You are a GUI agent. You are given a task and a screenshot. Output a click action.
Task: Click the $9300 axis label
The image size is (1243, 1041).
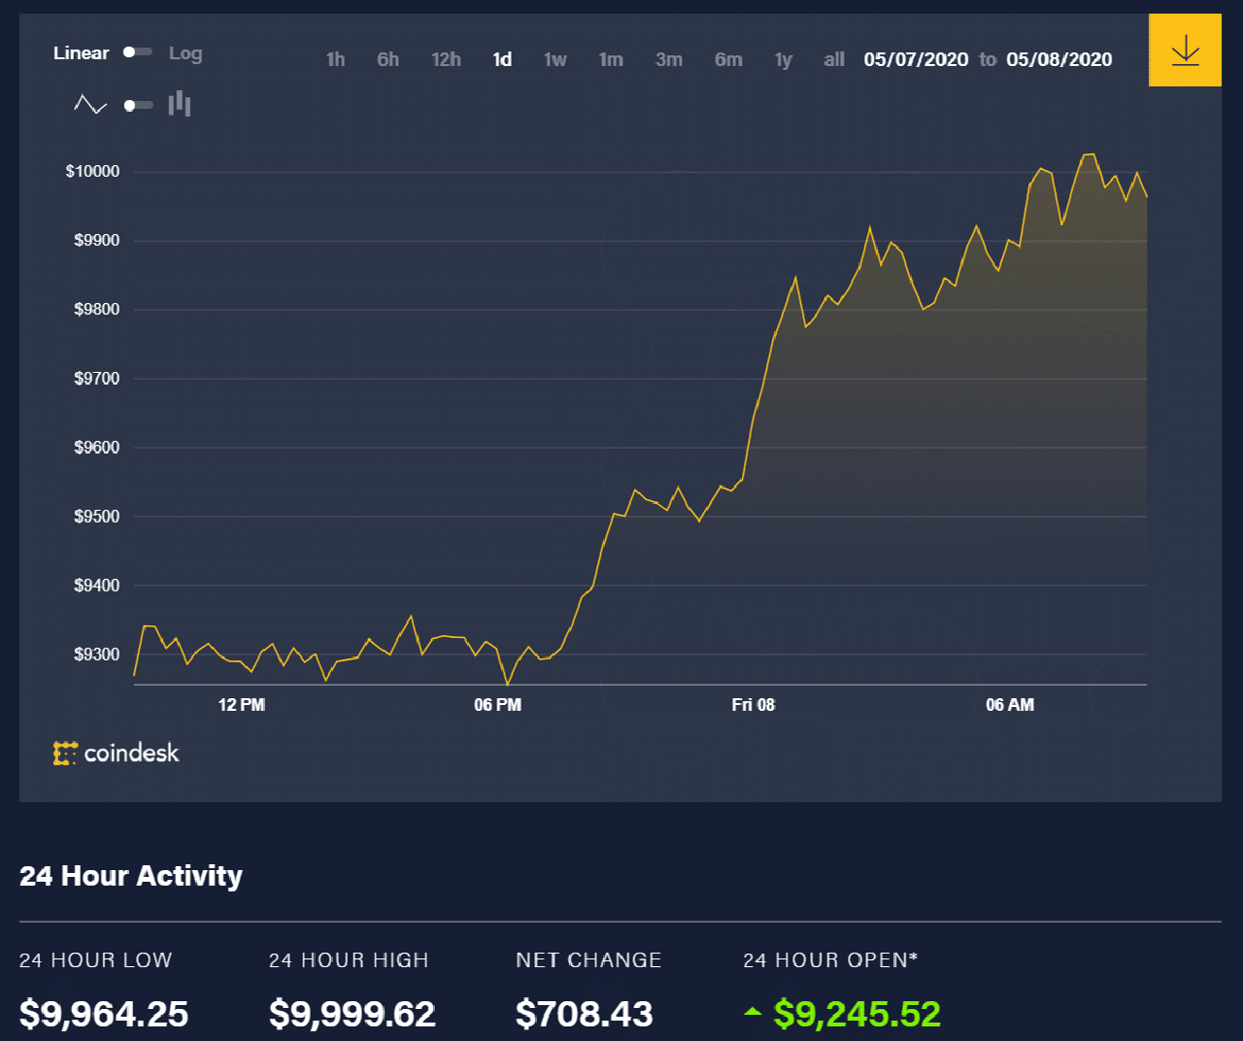point(96,654)
